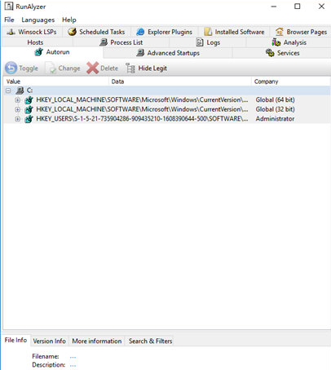Click the Administrator row's registry icon
The image size is (331, 370).
(x=29, y=119)
